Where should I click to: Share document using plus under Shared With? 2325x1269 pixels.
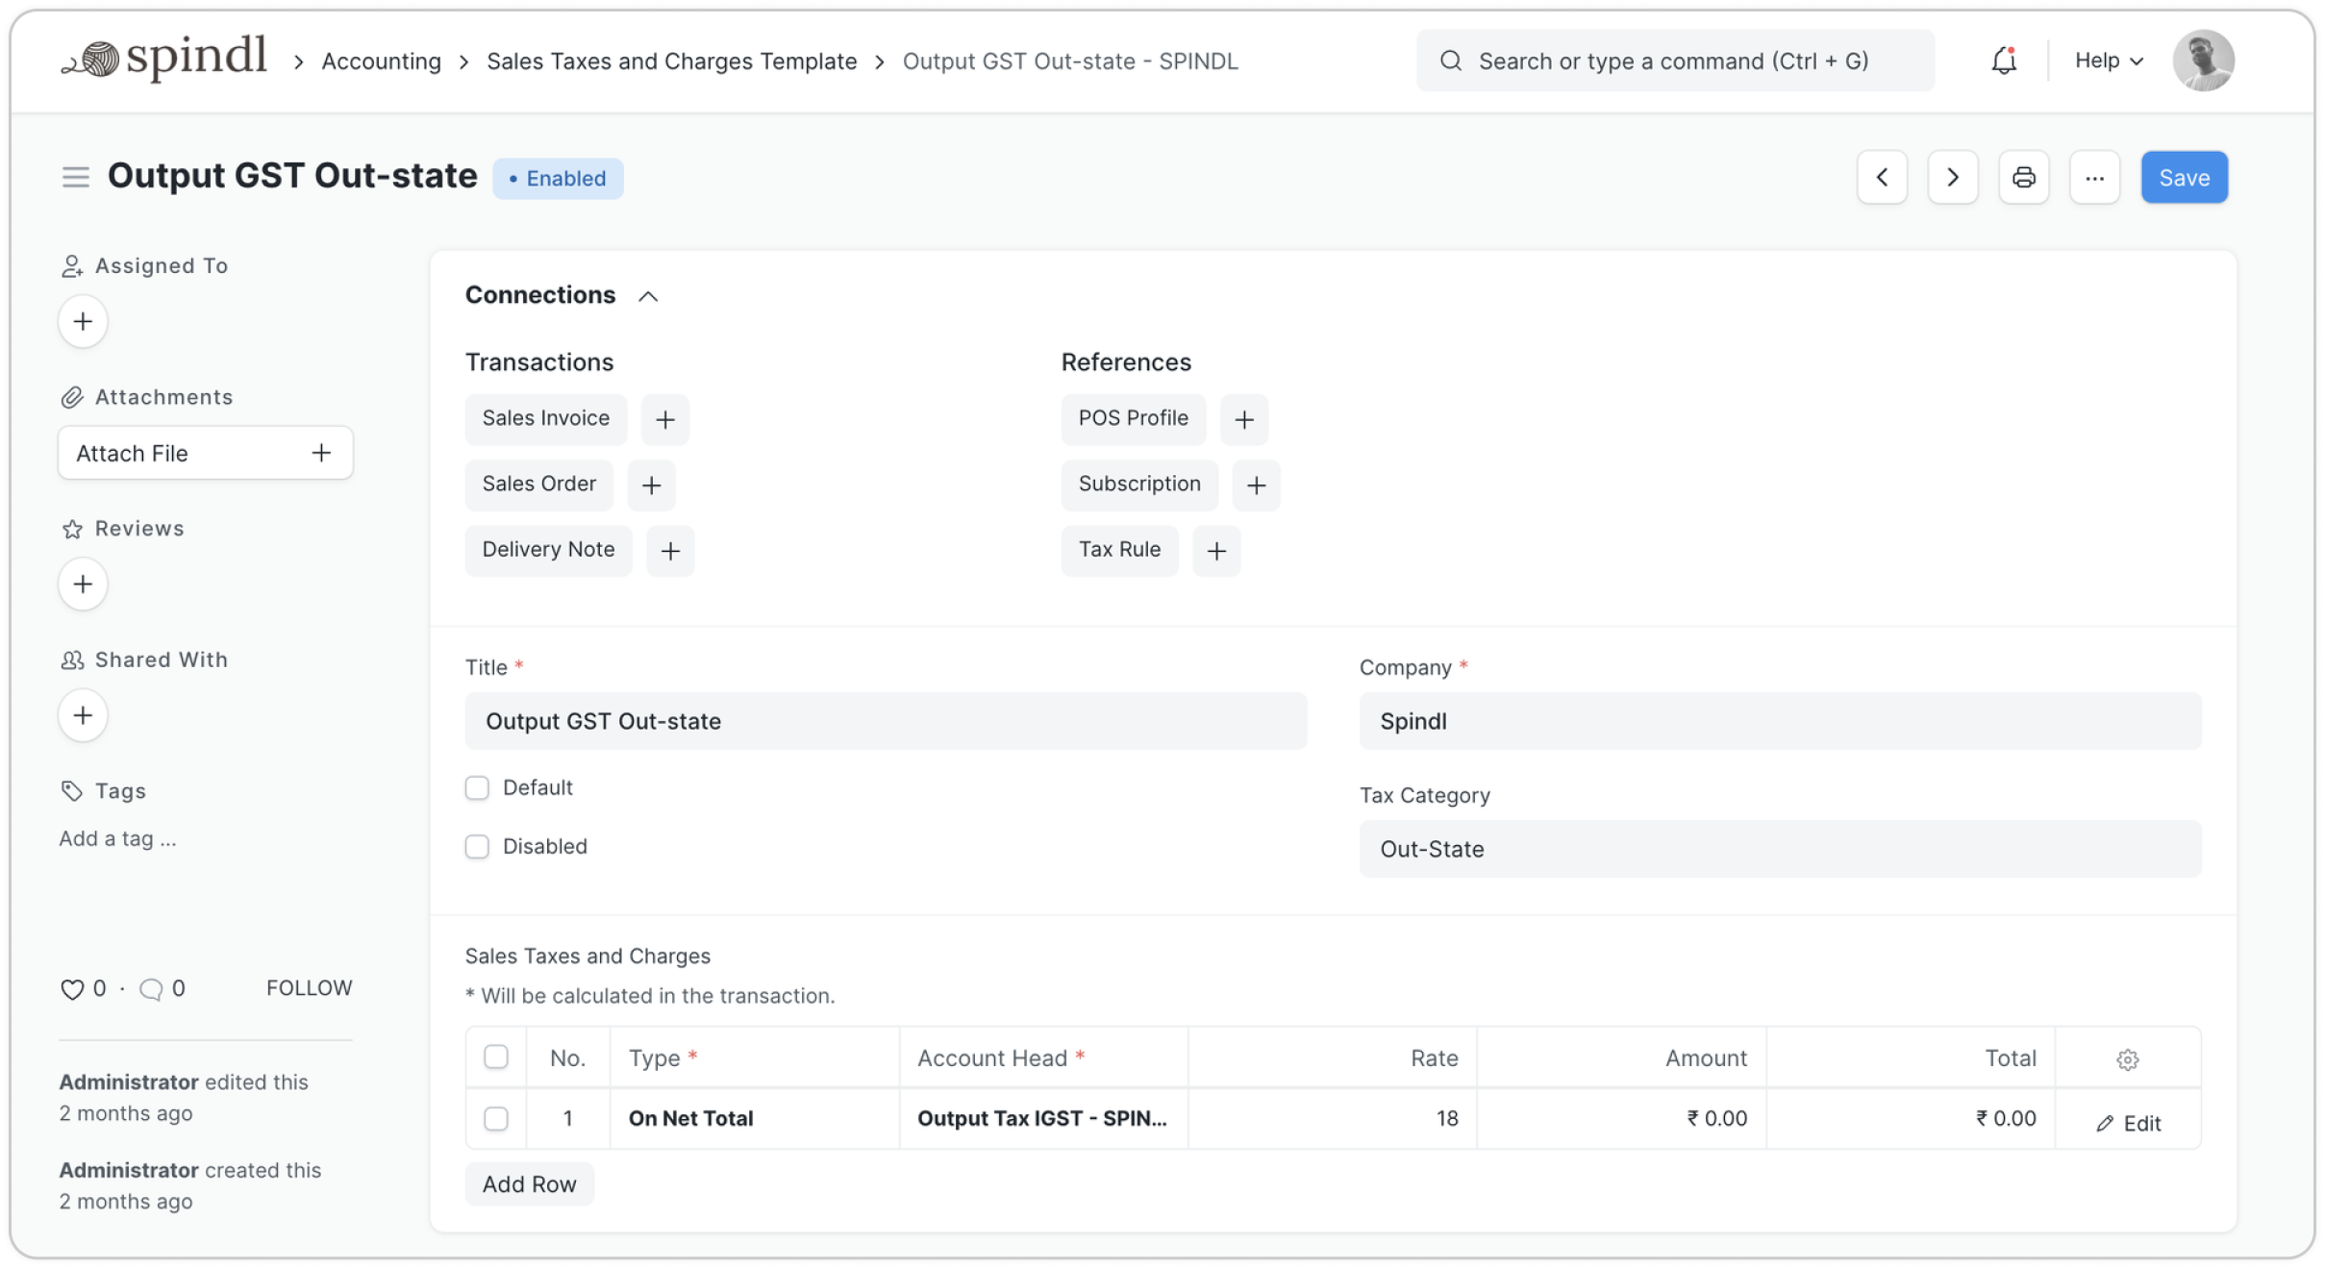[83, 715]
